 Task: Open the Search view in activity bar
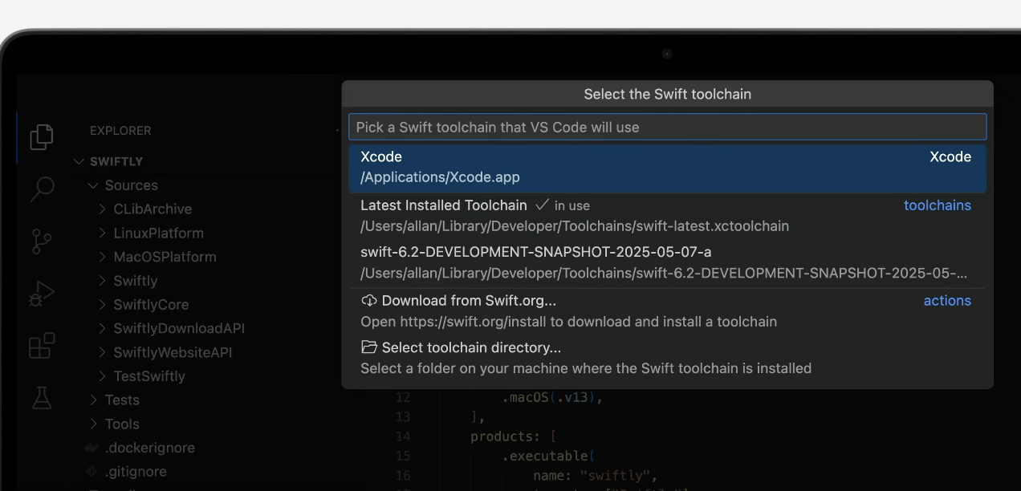(x=41, y=189)
